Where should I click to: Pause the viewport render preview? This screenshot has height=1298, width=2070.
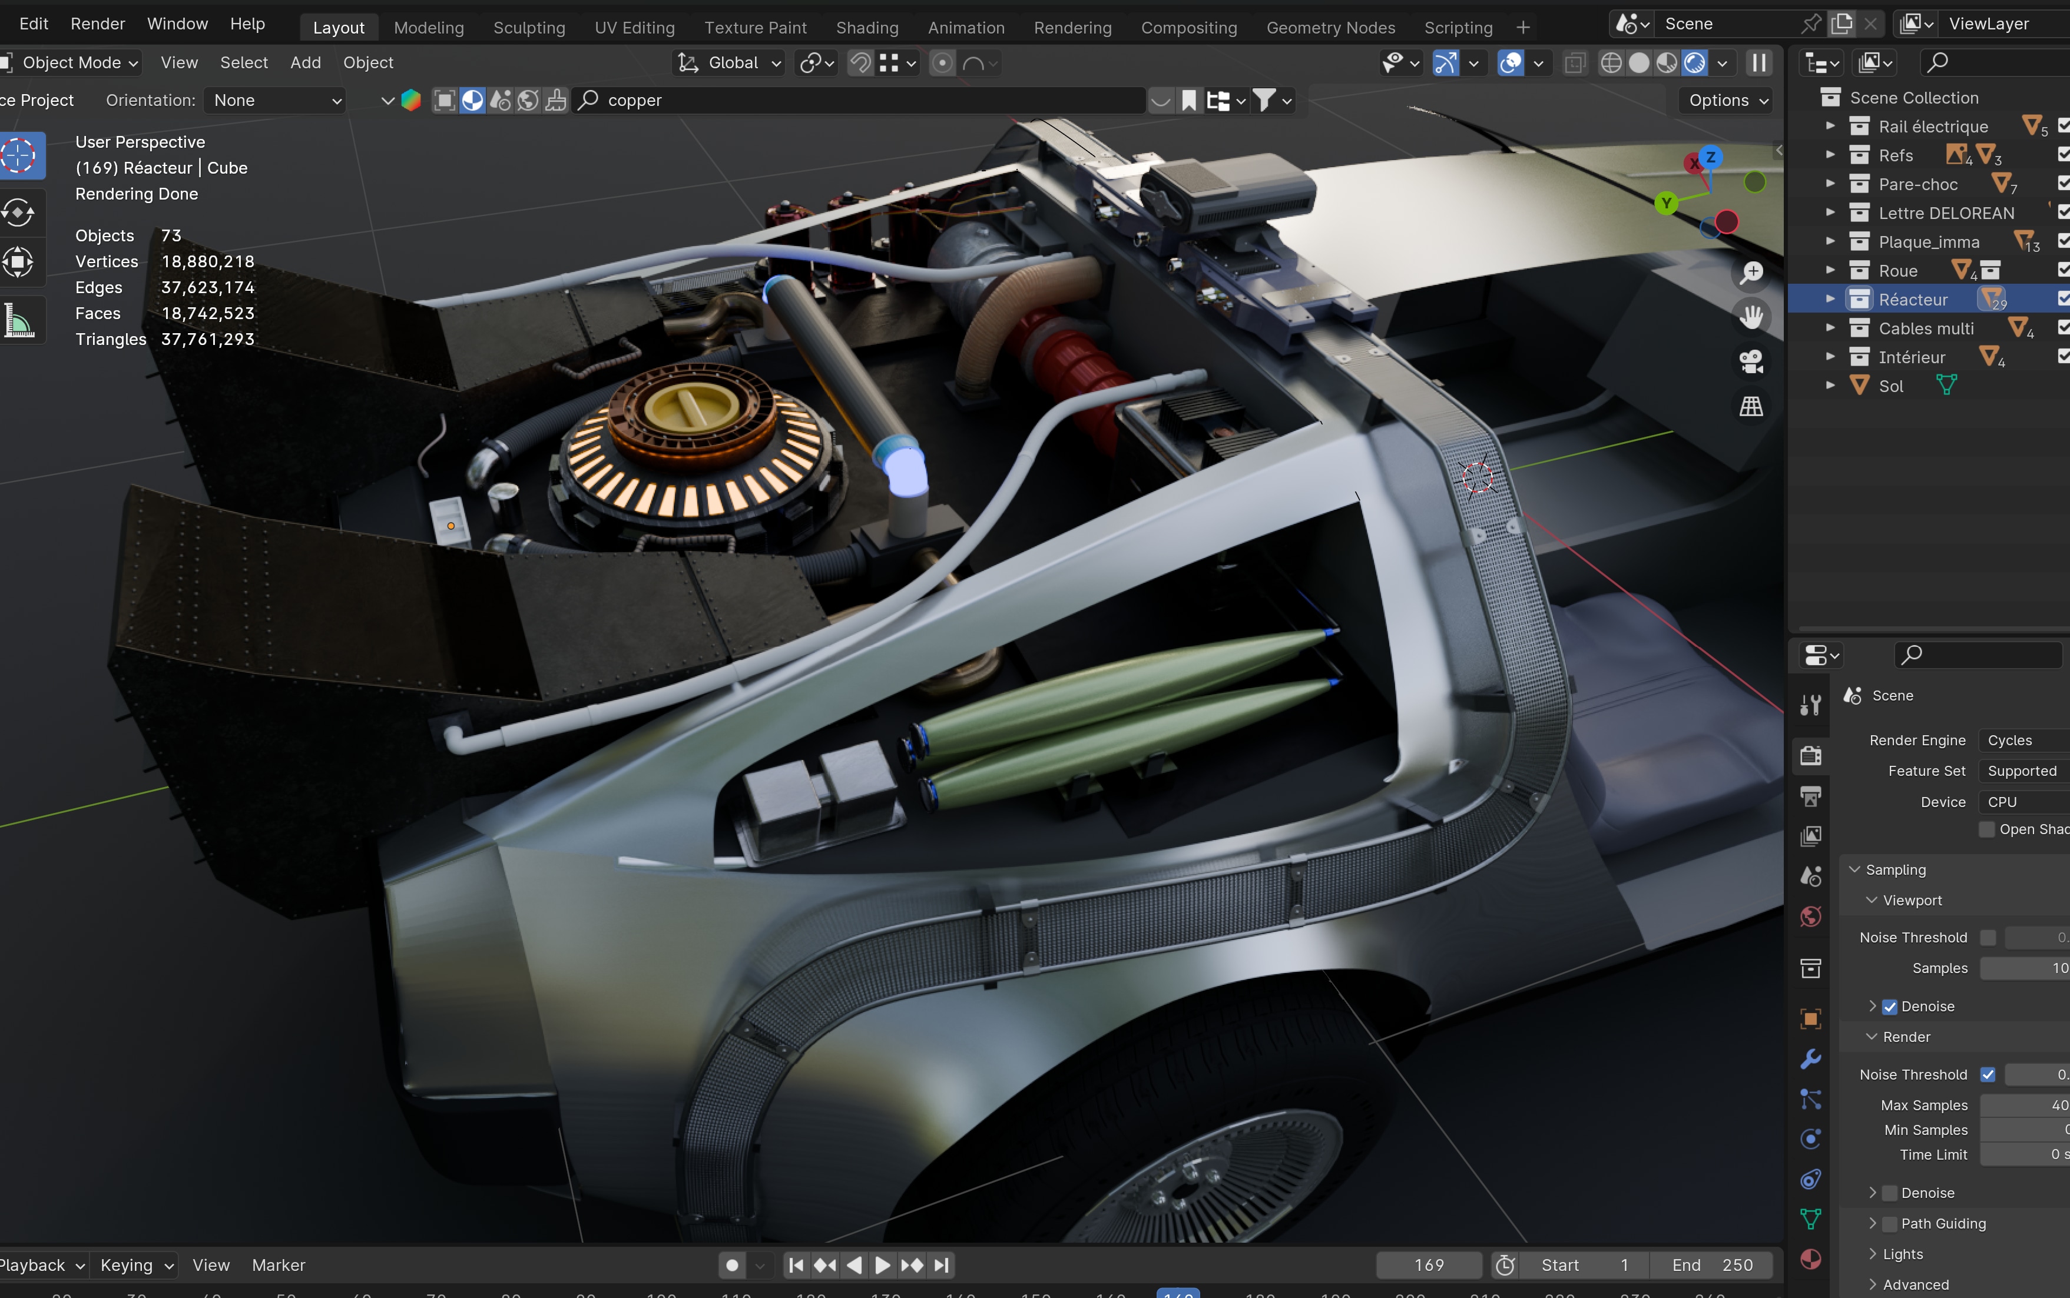tap(1758, 62)
